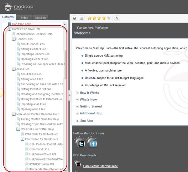Open the Opening Alias Files topic

(x=33, y=109)
